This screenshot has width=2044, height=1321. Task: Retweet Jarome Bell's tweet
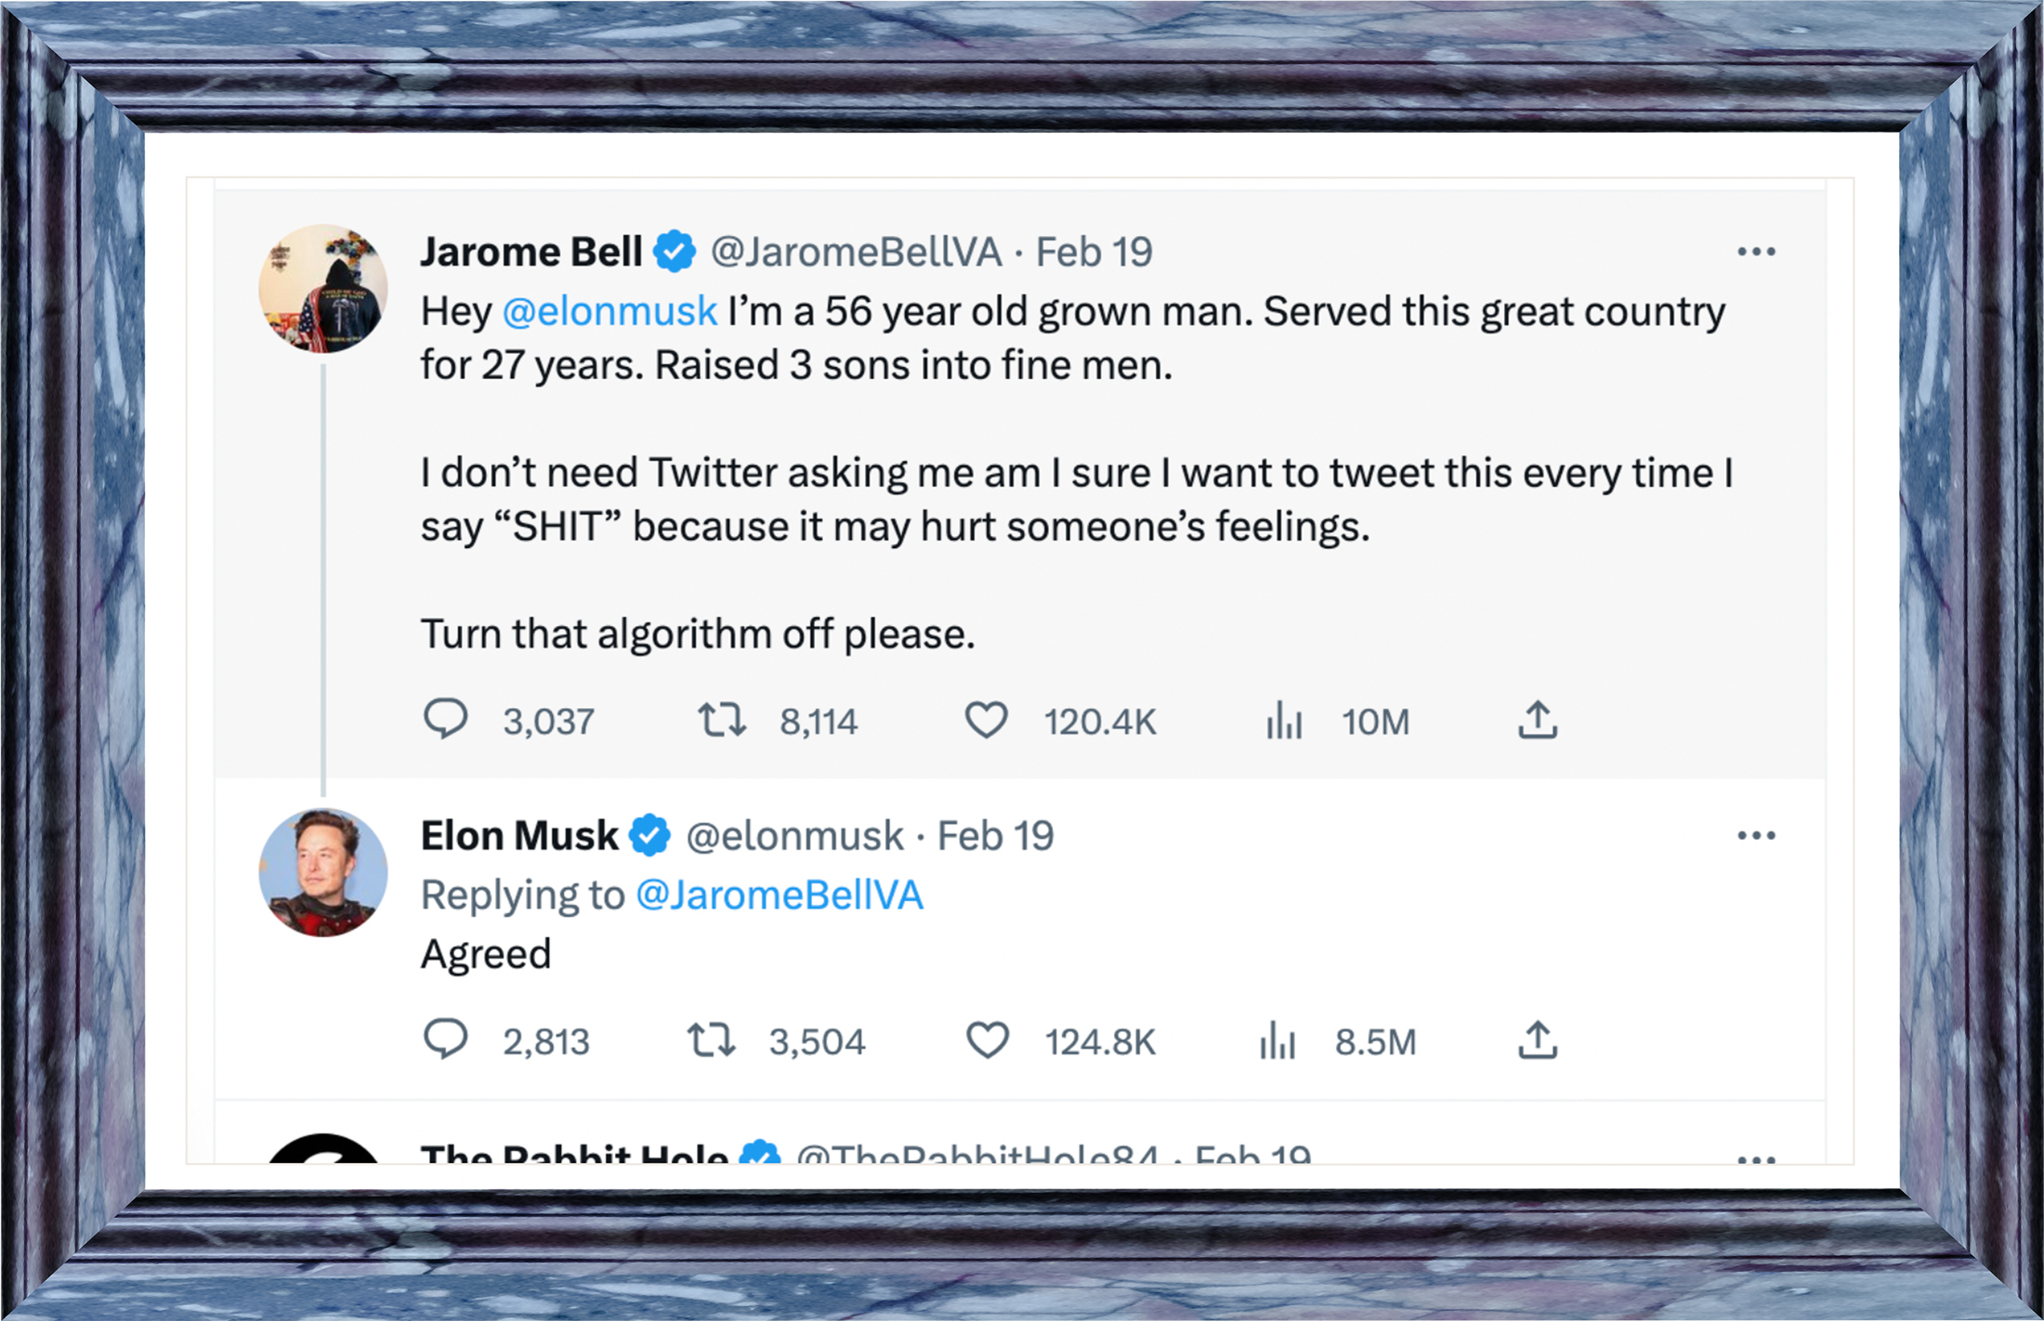pos(722,720)
